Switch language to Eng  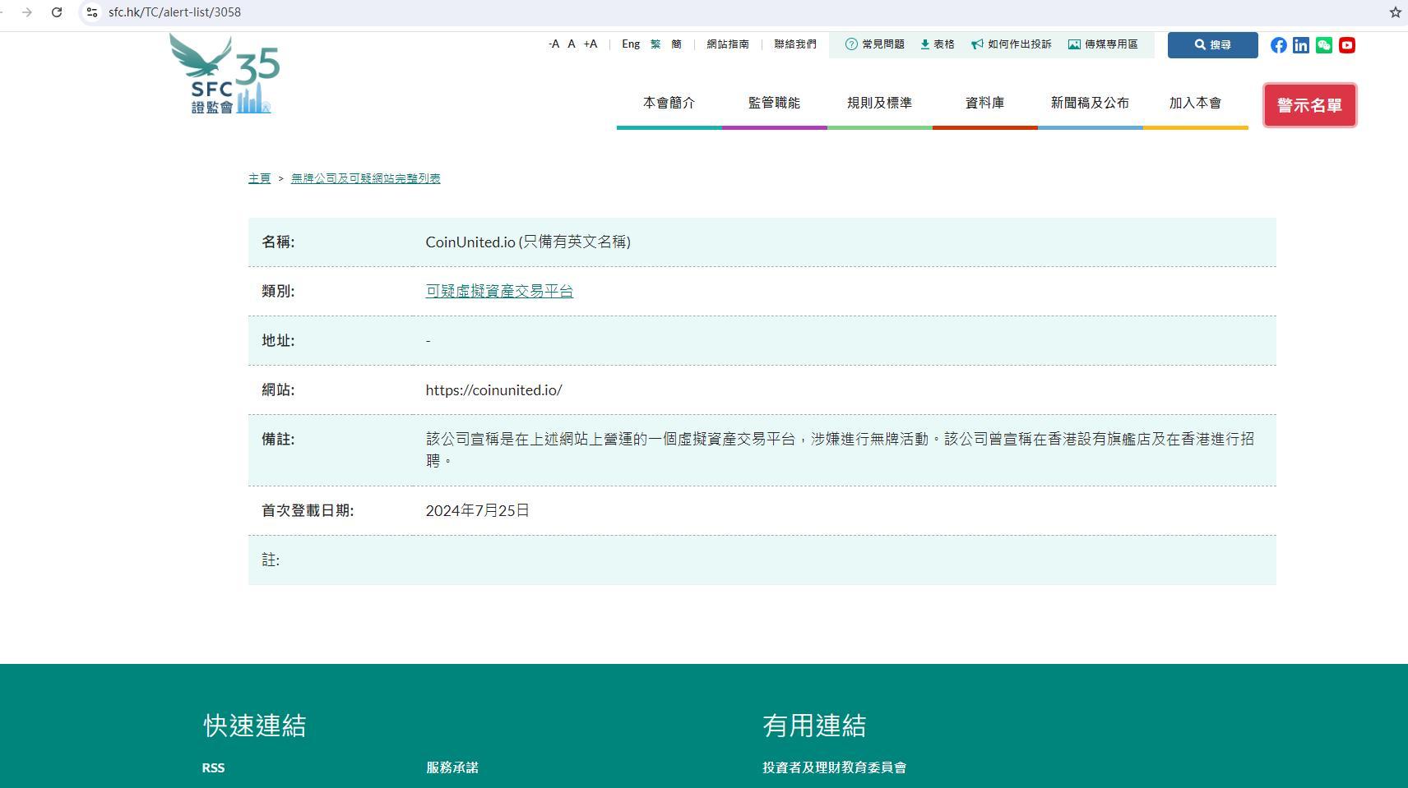point(631,44)
